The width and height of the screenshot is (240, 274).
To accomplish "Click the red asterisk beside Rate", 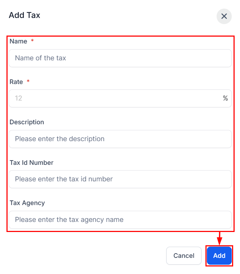I will (x=28, y=82).
